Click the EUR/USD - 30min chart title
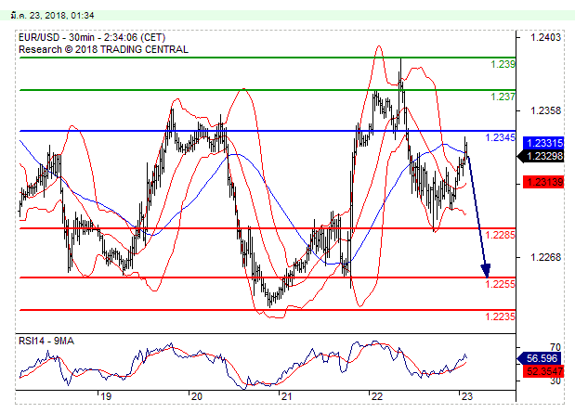This screenshot has width=575, height=413. tap(92, 37)
